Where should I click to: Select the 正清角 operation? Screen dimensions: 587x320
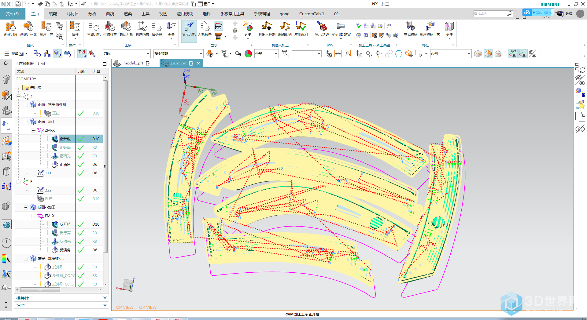pos(65,165)
